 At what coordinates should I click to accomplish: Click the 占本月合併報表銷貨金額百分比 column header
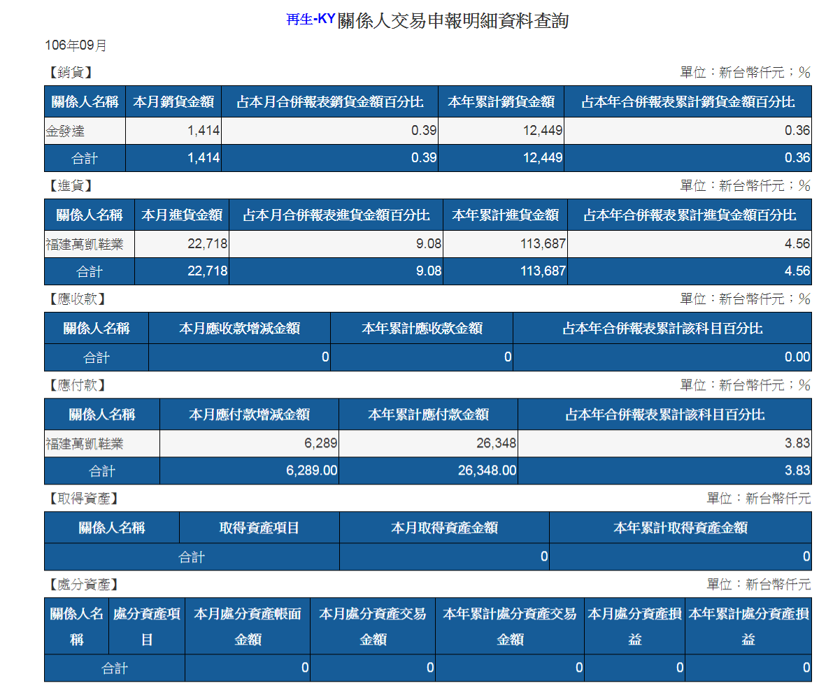click(329, 101)
